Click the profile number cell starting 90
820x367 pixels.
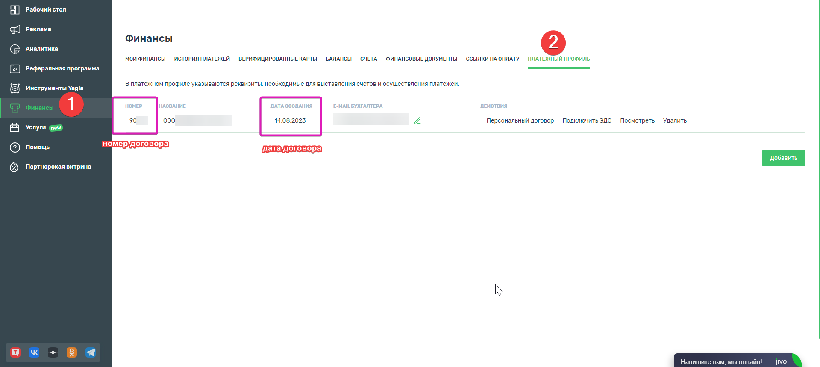138,121
